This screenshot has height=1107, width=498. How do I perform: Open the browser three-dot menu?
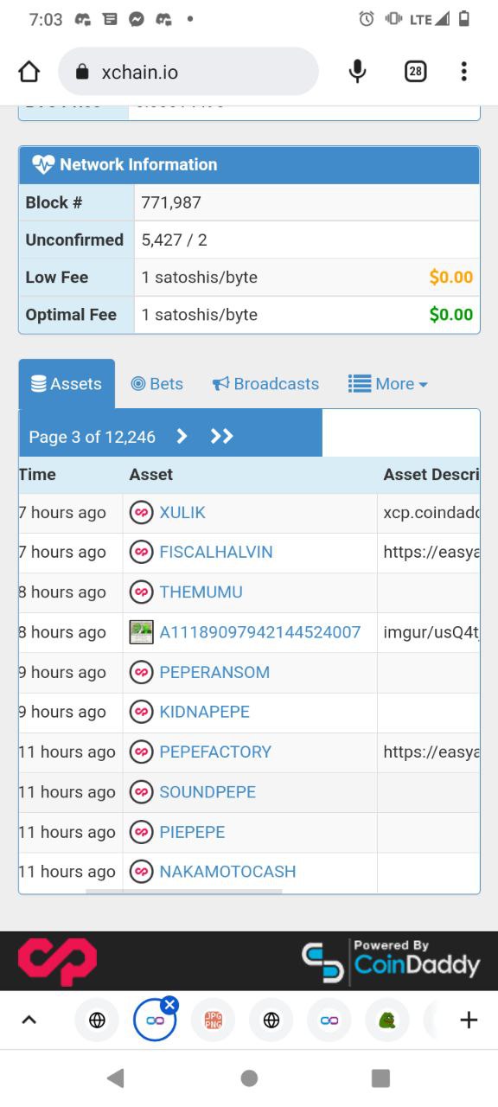click(x=464, y=72)
